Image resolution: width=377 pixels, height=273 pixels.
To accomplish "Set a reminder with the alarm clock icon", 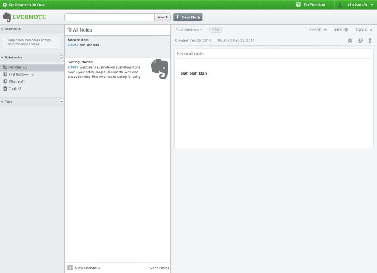I will pos(350,40).
